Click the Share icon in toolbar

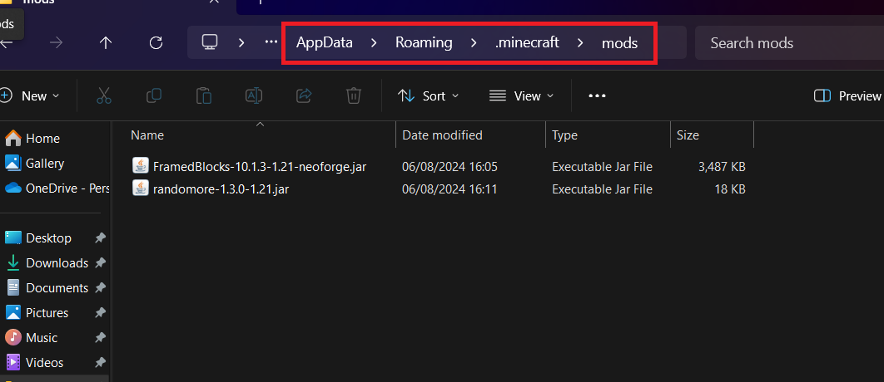pos(304,95)
